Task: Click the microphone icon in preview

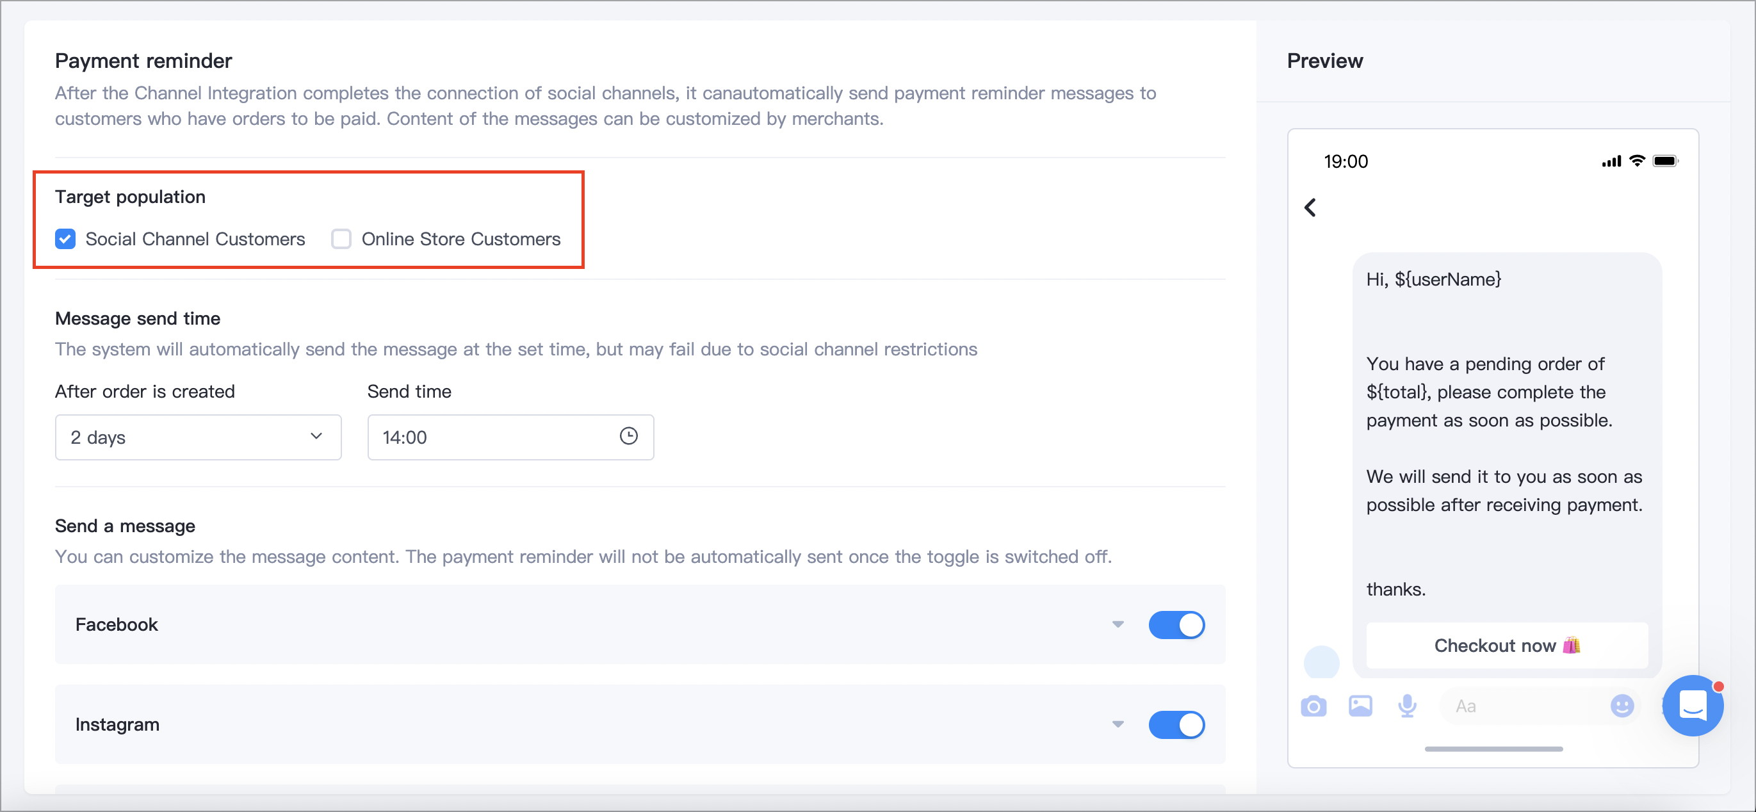Action: tap(1407, 706)
